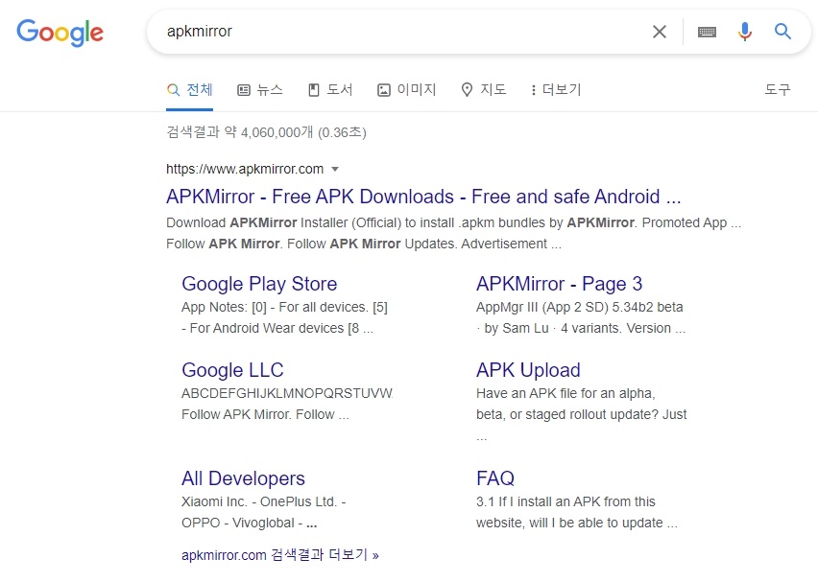Expand arrow next to www.apkmirror.com URL
This screenshot has height=582, width=818.
click(335, 169)
